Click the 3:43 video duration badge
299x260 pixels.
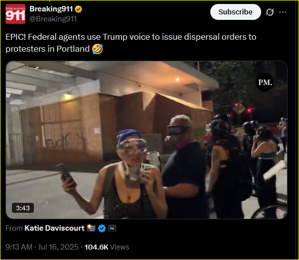(23, 208)
